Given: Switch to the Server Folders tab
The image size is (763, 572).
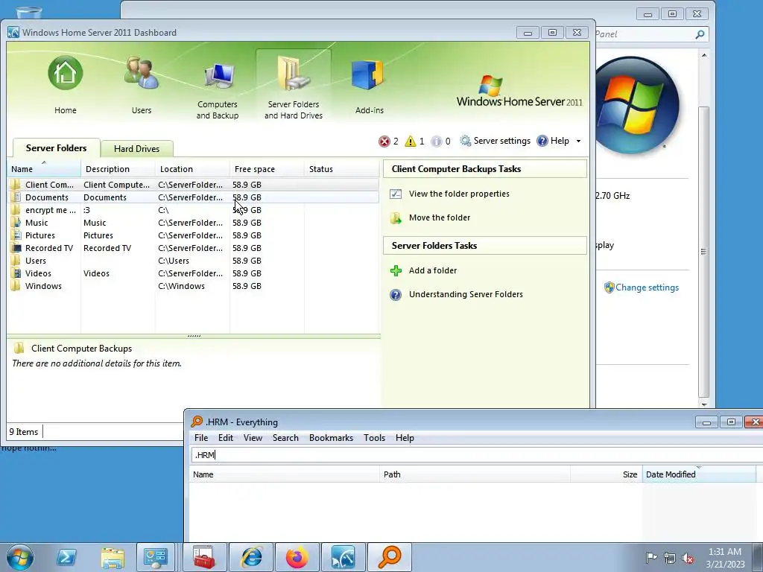Looking at the screenshot, I should pos(56,148).
